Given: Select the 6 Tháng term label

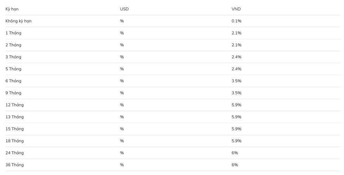Looking at the screenshot, I should pyautogui.click(x=13, y=81).
